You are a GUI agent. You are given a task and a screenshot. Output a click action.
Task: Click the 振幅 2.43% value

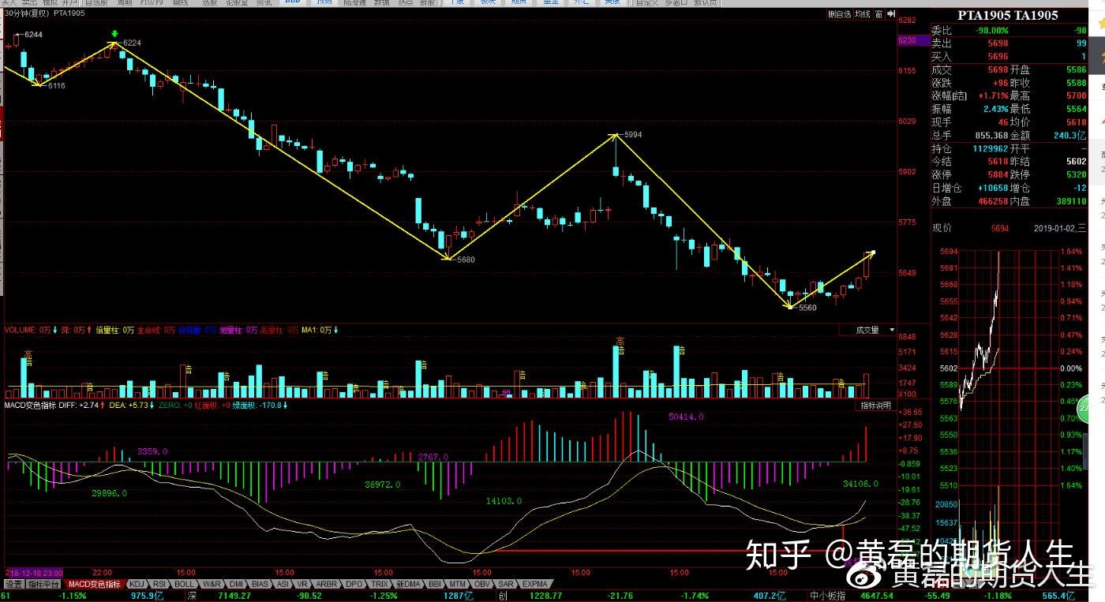point(994,109)
